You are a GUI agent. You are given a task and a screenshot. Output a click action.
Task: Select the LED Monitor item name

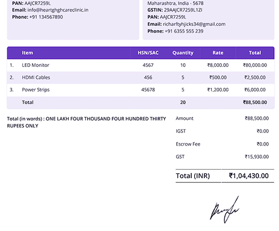click(x=35, y=65)
